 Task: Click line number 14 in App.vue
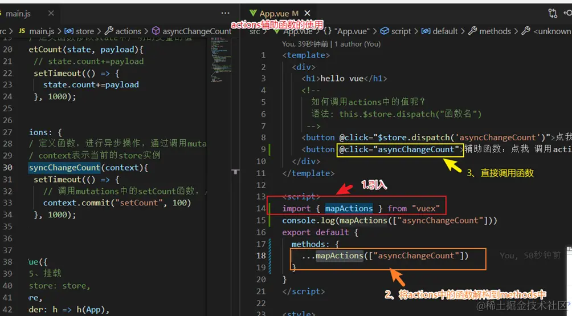coord(261,209)
